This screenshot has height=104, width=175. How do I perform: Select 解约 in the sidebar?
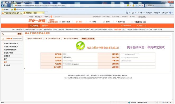coord(5,59)
